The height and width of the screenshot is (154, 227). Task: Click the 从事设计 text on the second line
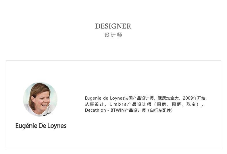[94, 104]
